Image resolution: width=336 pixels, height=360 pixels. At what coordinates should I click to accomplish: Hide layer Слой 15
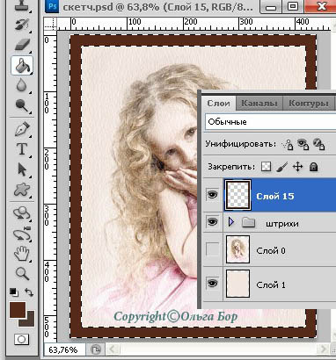point(213,195)
